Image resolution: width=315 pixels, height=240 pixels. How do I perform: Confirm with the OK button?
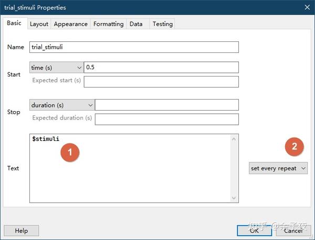click(x=254, y=231)
